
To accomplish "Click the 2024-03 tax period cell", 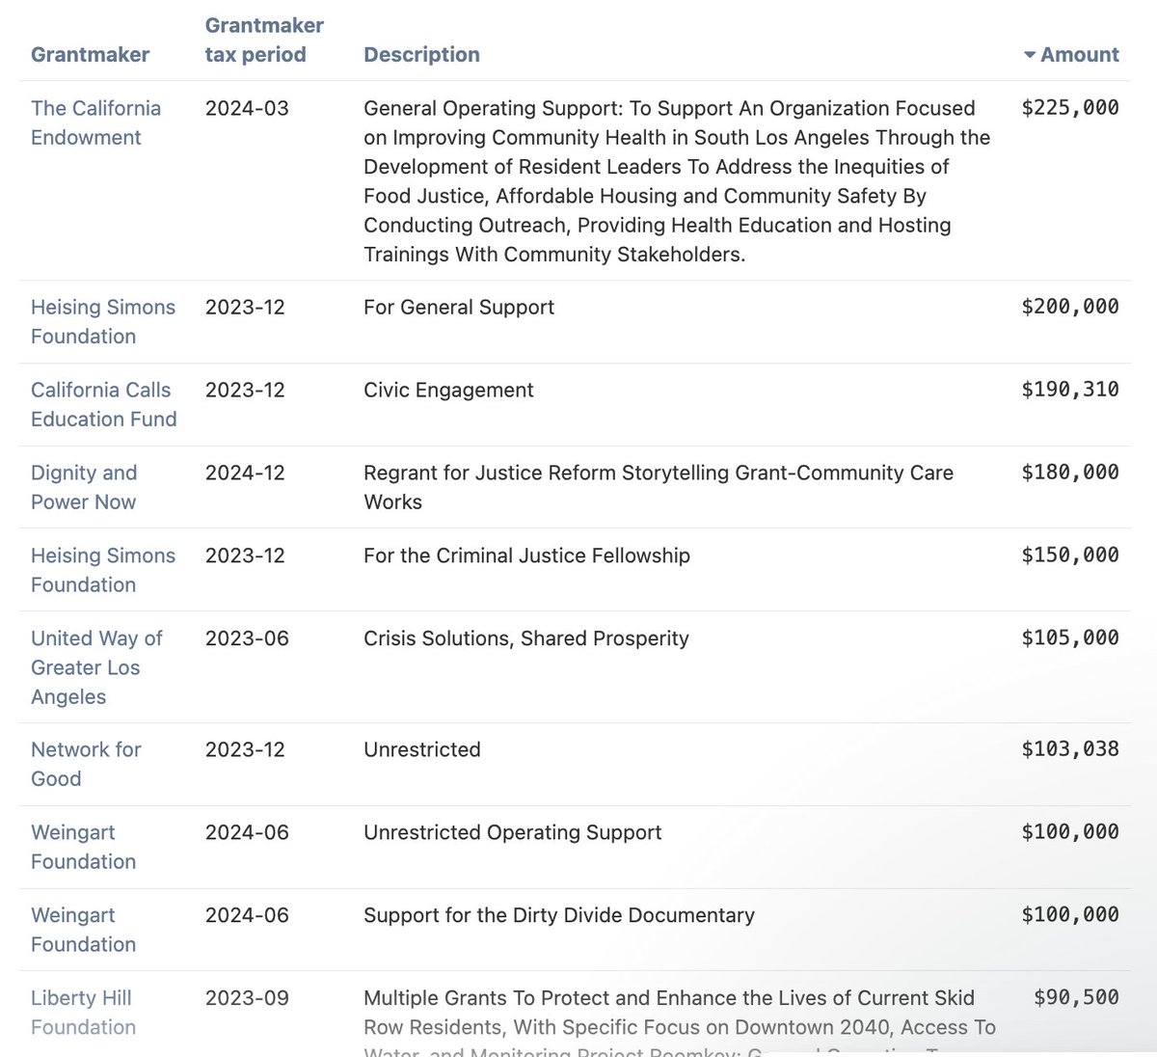I will [x=247, y=108].
